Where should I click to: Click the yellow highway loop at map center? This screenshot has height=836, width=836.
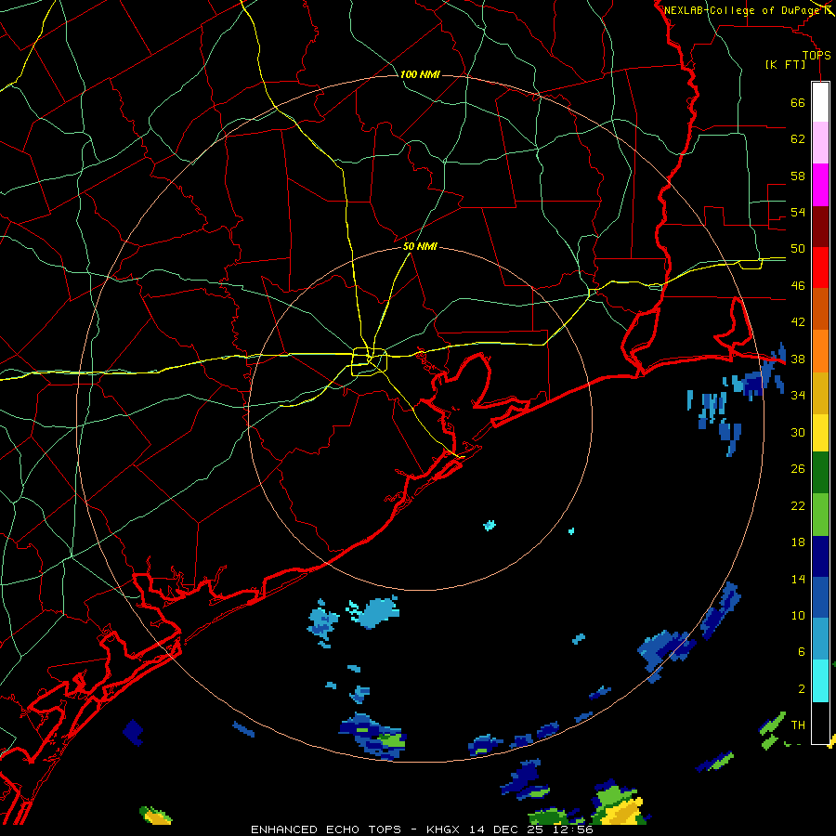(369, 361)
